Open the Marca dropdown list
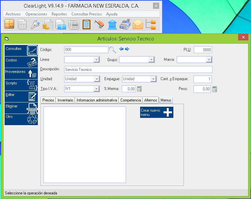 (209, 60)
